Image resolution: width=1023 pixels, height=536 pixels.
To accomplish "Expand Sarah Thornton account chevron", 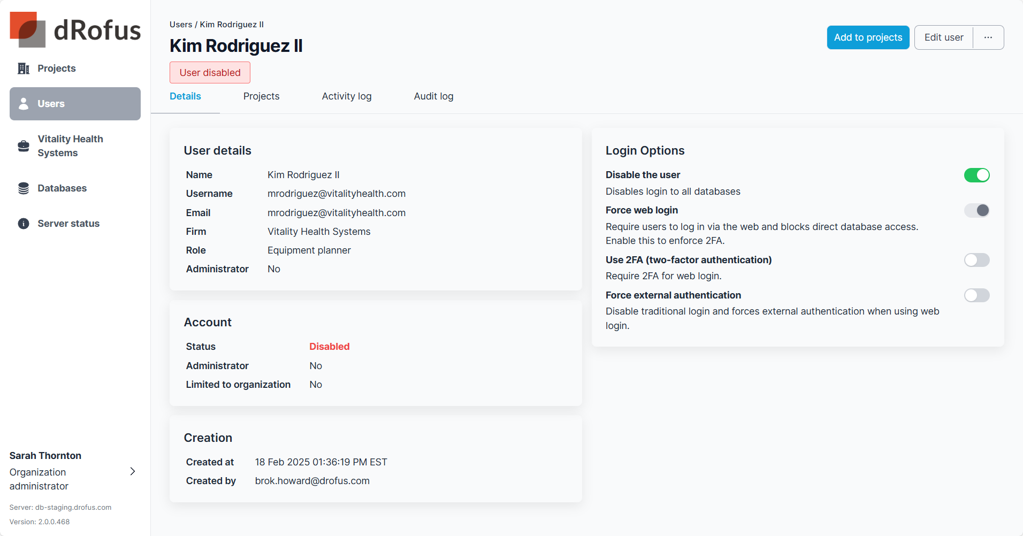I will pos(133,471).
